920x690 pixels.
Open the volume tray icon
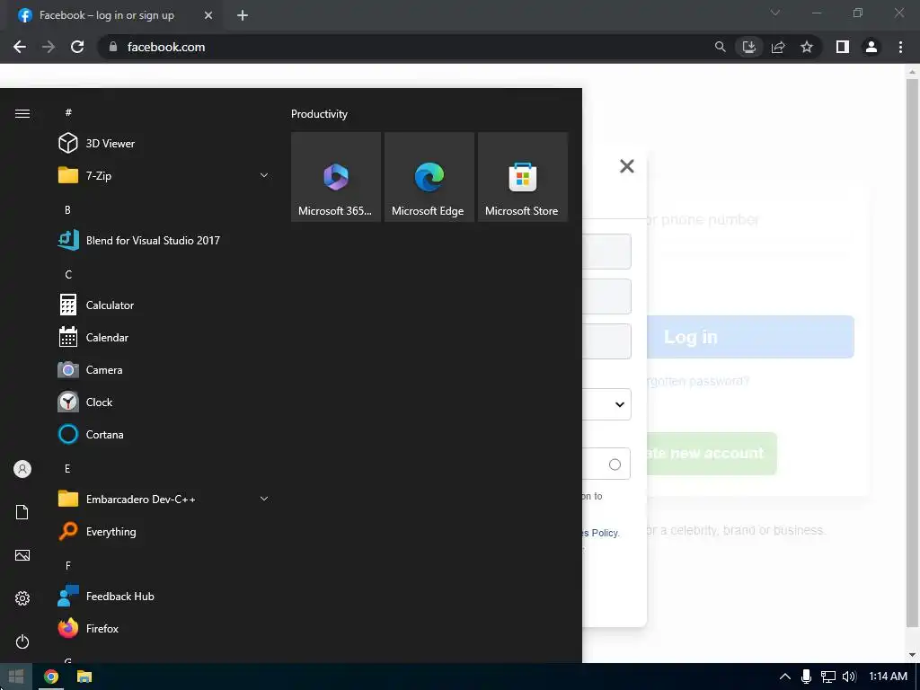tap(849, 677)
